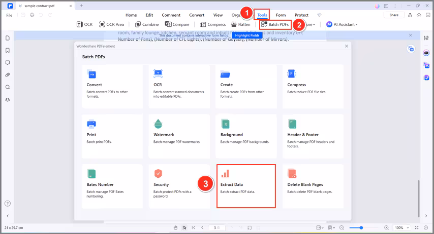Open the batch Compress card

tap(313, 87)
